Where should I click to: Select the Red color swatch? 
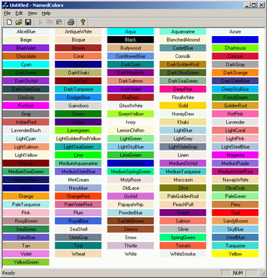(235, 213)
